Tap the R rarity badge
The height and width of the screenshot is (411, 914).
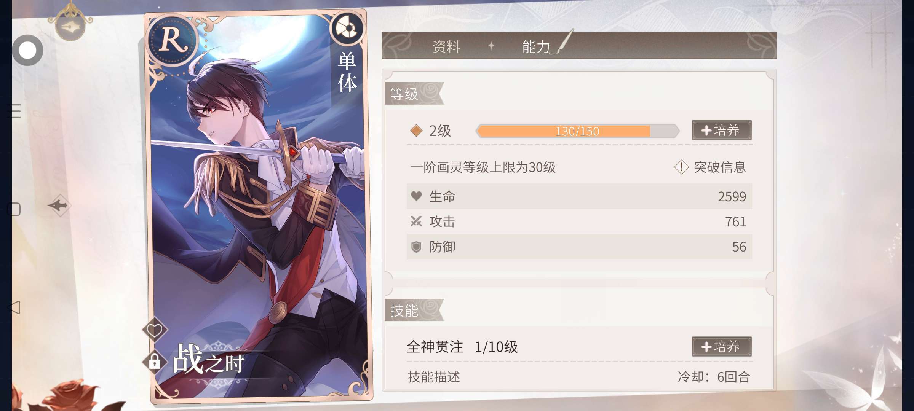pyautogui.click(x=173, y=40)
